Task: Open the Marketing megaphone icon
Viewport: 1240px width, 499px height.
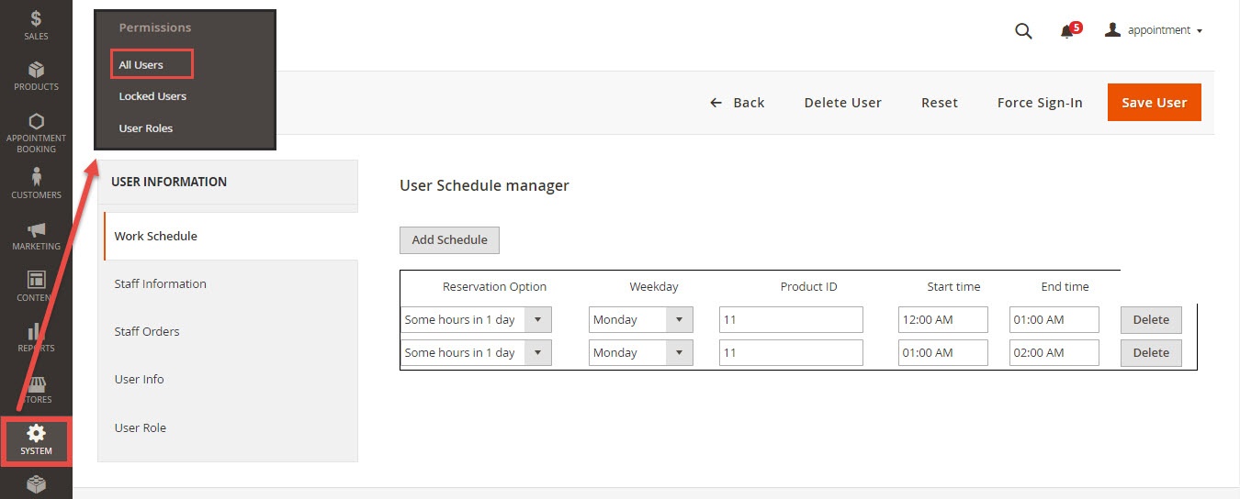Action: pyautogui.click(x=36, y=229)
